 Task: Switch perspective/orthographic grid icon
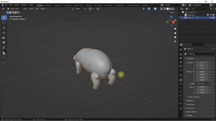point(175,41)
